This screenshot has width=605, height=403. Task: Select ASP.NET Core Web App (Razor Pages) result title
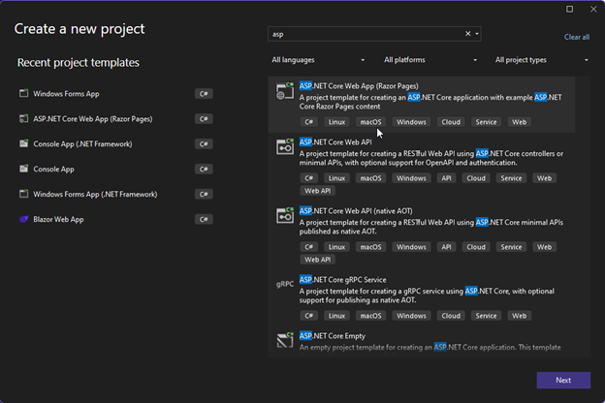pos(359,86)
